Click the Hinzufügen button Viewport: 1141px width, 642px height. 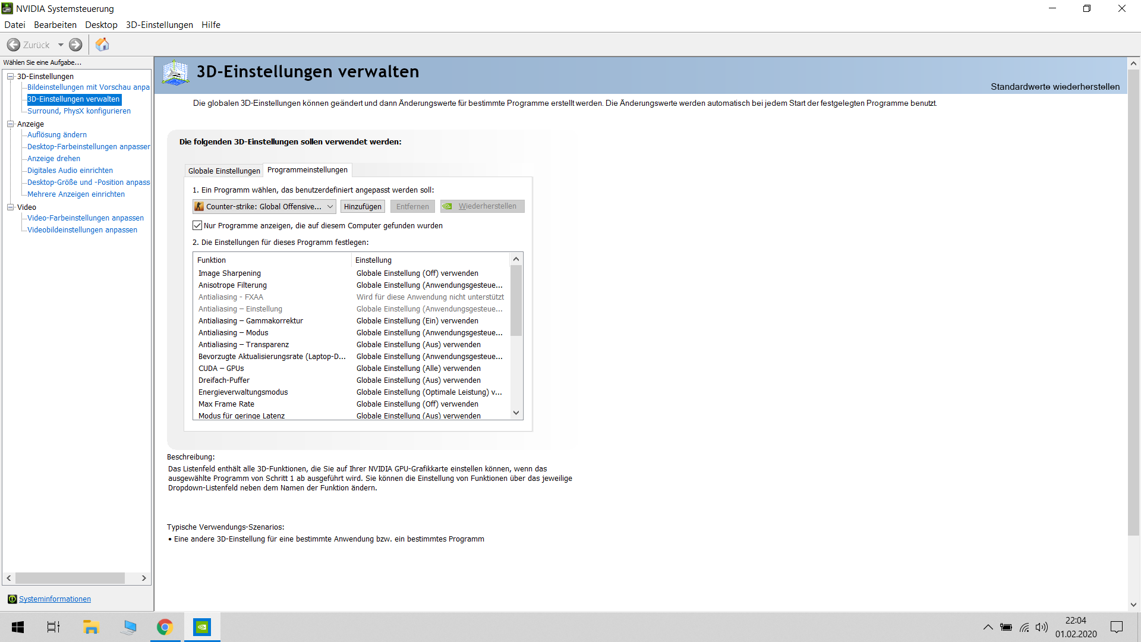coord(363,207)
